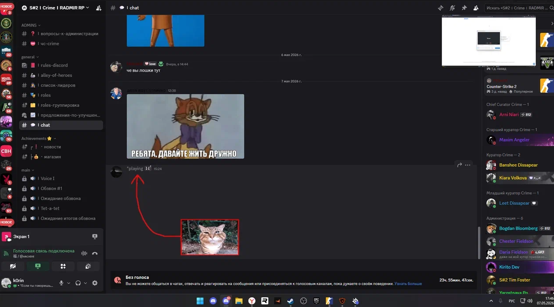Viewport: 554px width, 307px height.
Task: Open Steam from the taskbar
Action: click(290, 301)
